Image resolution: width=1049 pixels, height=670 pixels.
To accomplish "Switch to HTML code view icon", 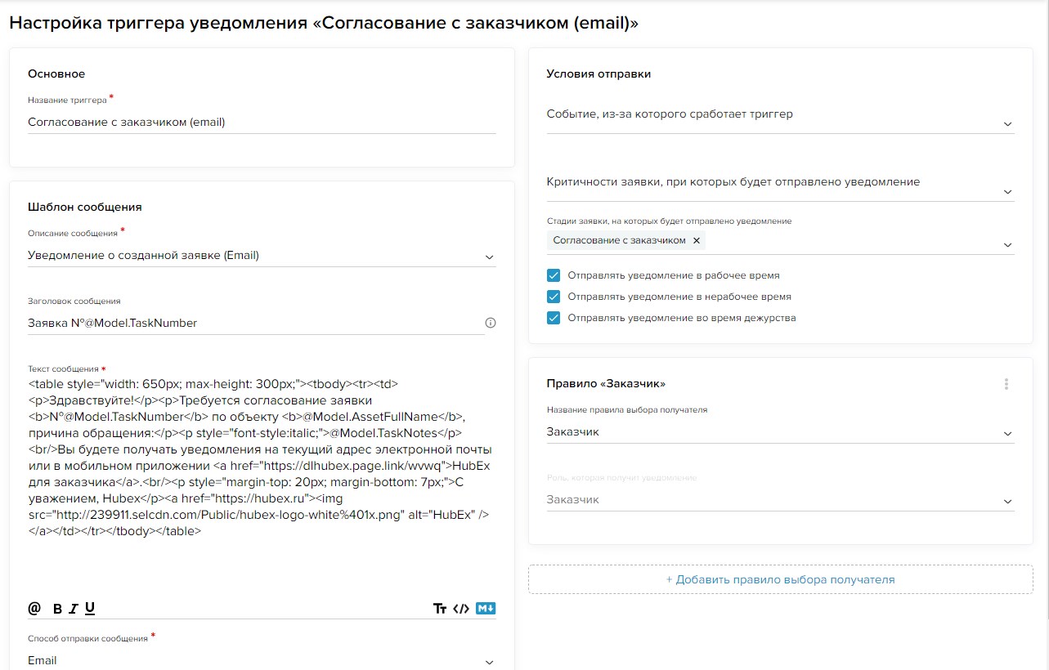I will tap(461, 609).
